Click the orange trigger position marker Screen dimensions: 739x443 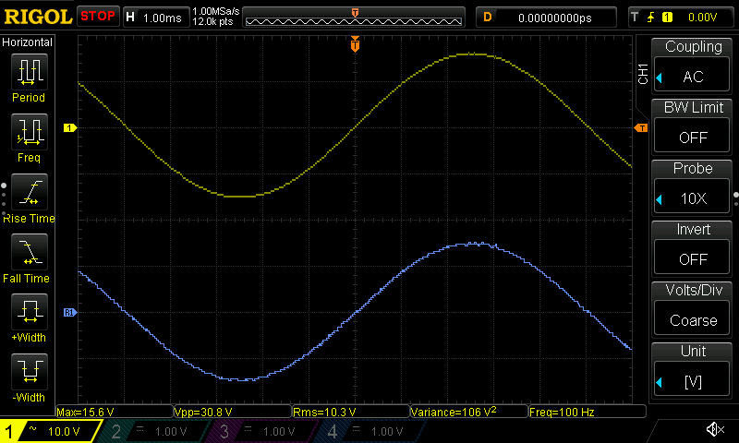355,44
